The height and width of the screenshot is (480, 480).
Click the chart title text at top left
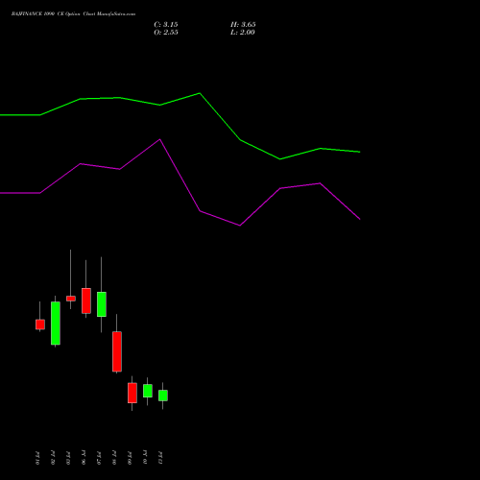click(73, 14)
